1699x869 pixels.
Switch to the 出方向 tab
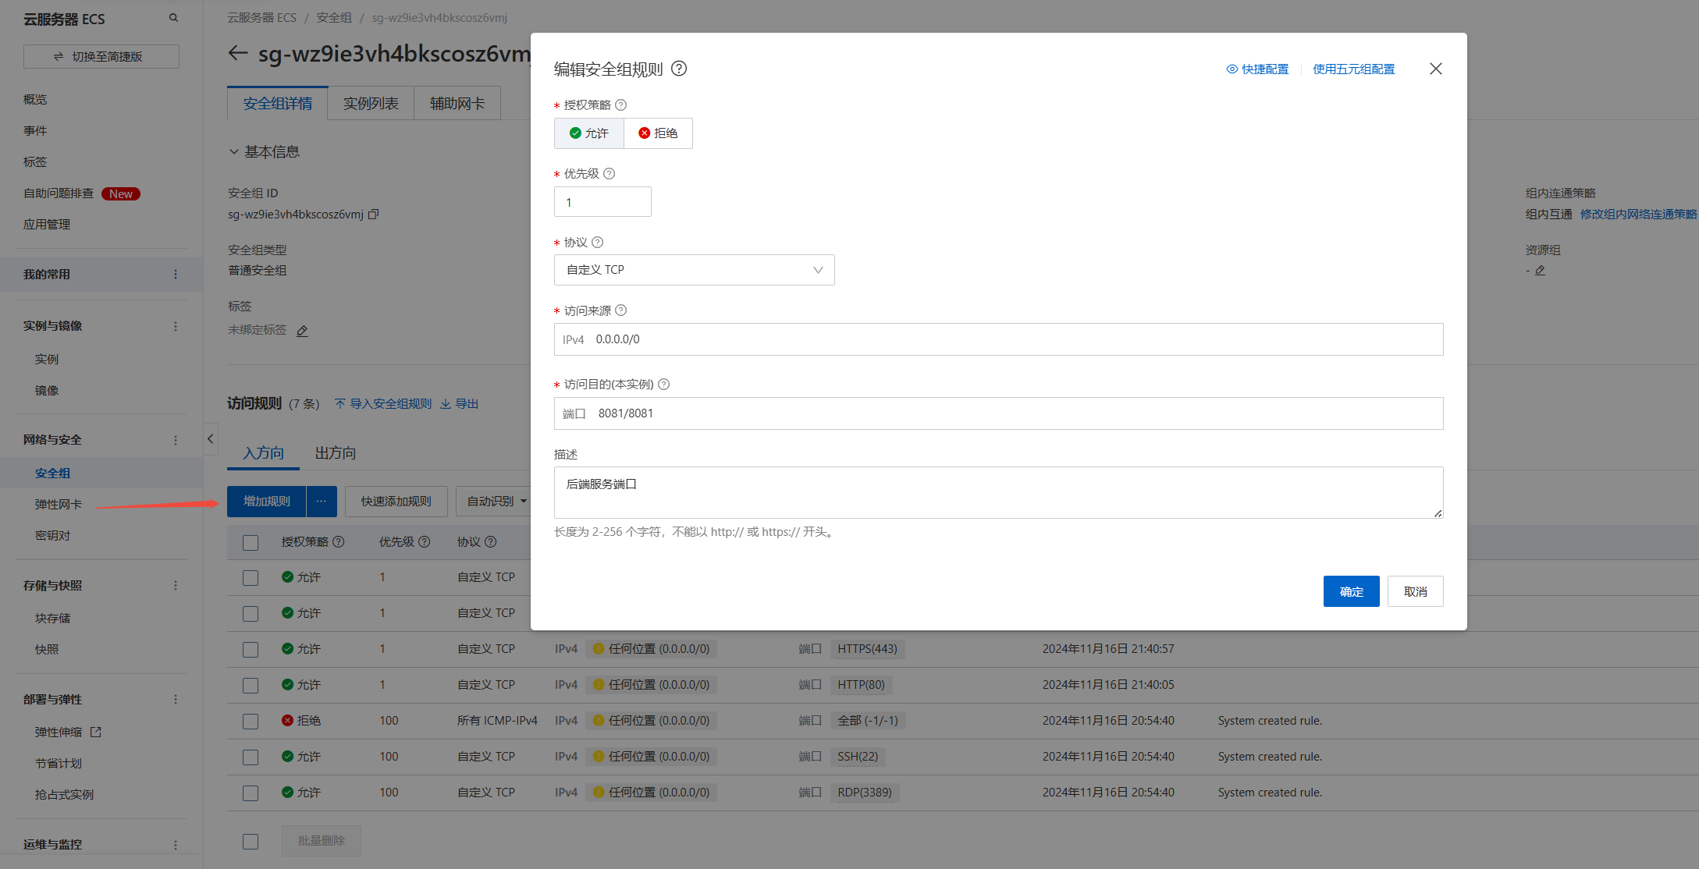click(x=336, y=453)
